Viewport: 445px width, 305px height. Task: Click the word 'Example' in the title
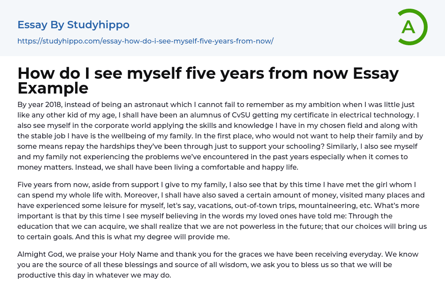tap(53, 88)
